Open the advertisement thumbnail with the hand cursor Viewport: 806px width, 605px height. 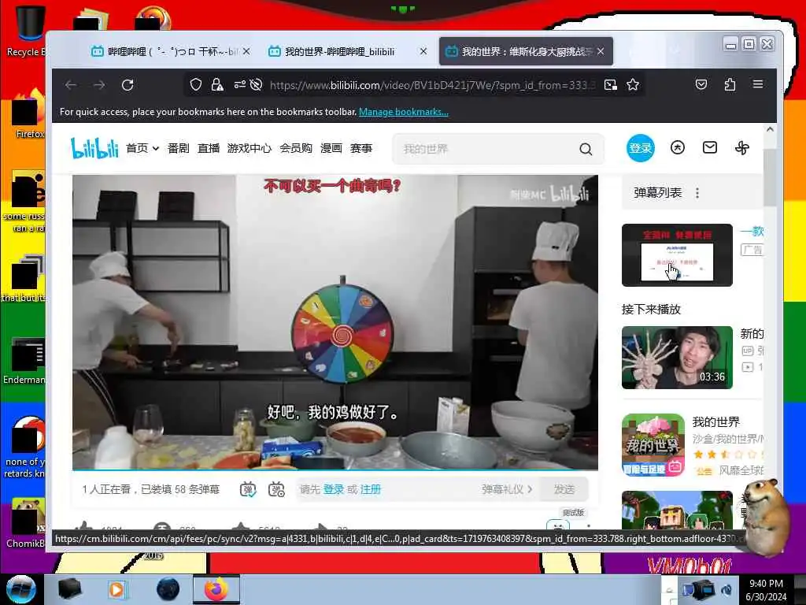point(677,255)
